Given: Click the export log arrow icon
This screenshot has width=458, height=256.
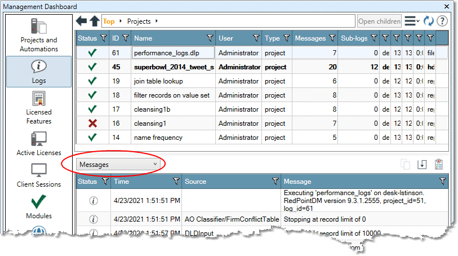Looking at the screenshot, I should tap(422, 165).
